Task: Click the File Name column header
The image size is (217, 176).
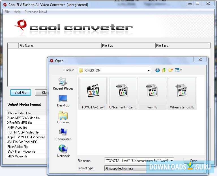Action: [60, 46]
